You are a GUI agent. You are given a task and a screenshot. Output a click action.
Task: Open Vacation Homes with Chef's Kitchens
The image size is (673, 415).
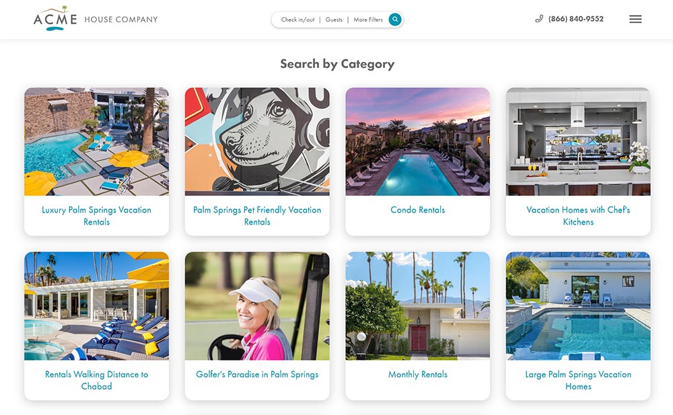pyautogui.click(x=578, y=215)
